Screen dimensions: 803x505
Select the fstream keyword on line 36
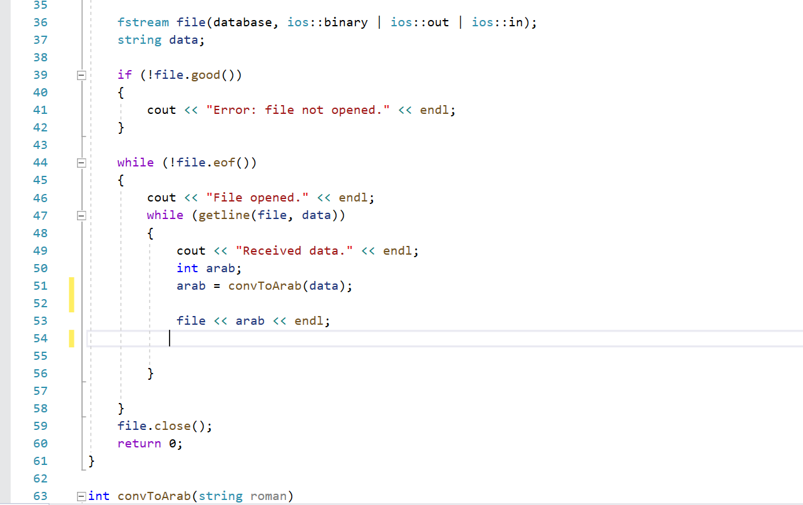(x=143, y=22)
